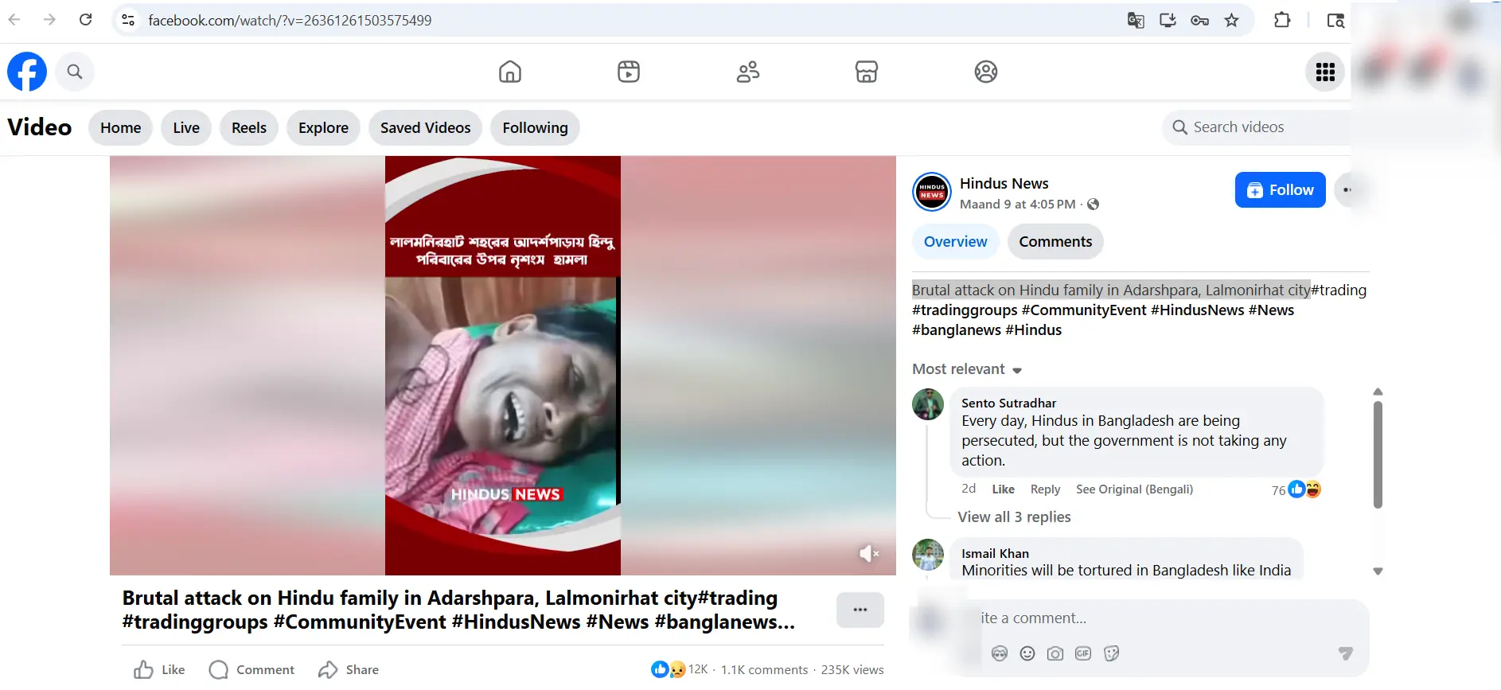Open the Hindus News page name link
This screenshot has width=1501, height=690.
click(1004, 183)
